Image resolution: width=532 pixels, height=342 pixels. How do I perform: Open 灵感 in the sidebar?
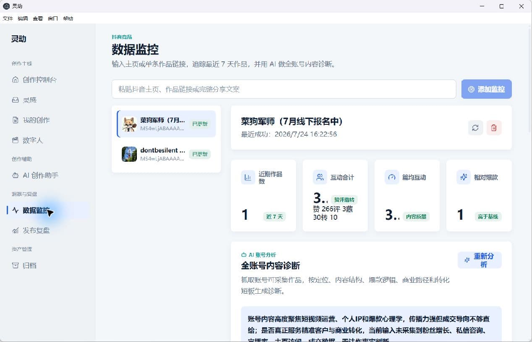pos(48,100)
